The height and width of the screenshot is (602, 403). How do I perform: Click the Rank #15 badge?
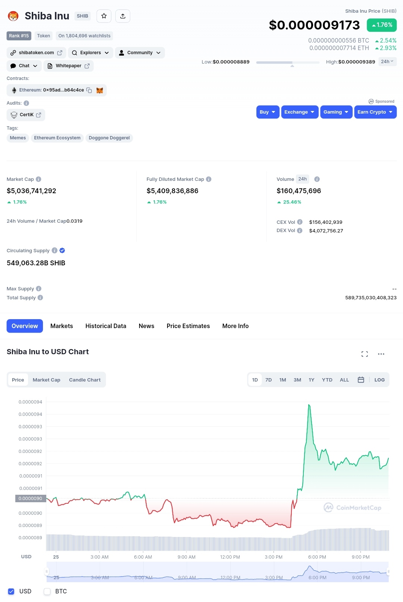[19, 36]
